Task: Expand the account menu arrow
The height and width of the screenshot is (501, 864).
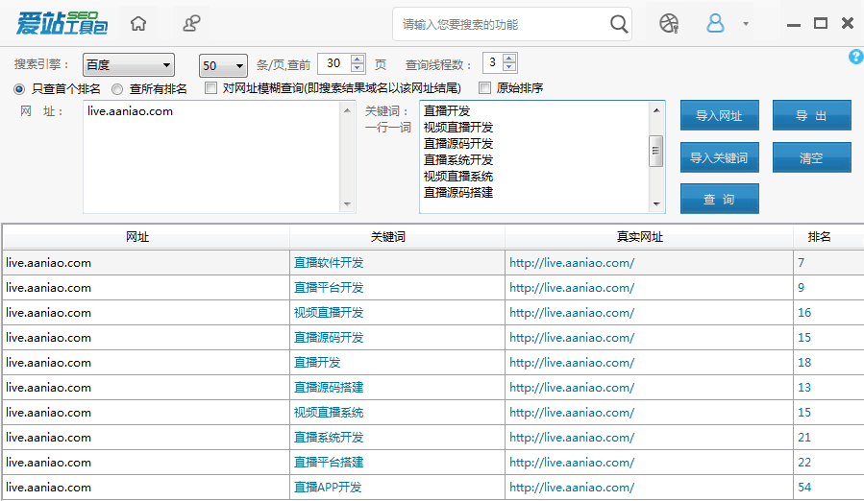Action: click(746, 24)
